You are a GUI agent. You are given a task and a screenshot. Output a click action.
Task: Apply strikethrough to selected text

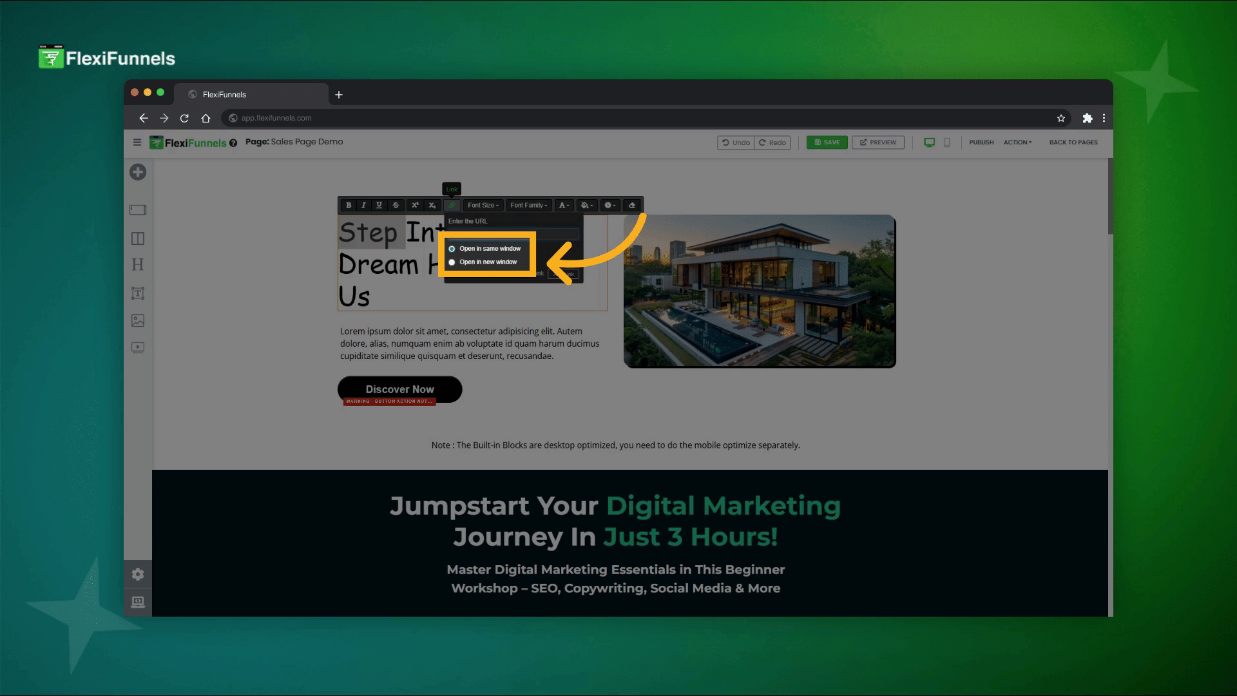396,205
